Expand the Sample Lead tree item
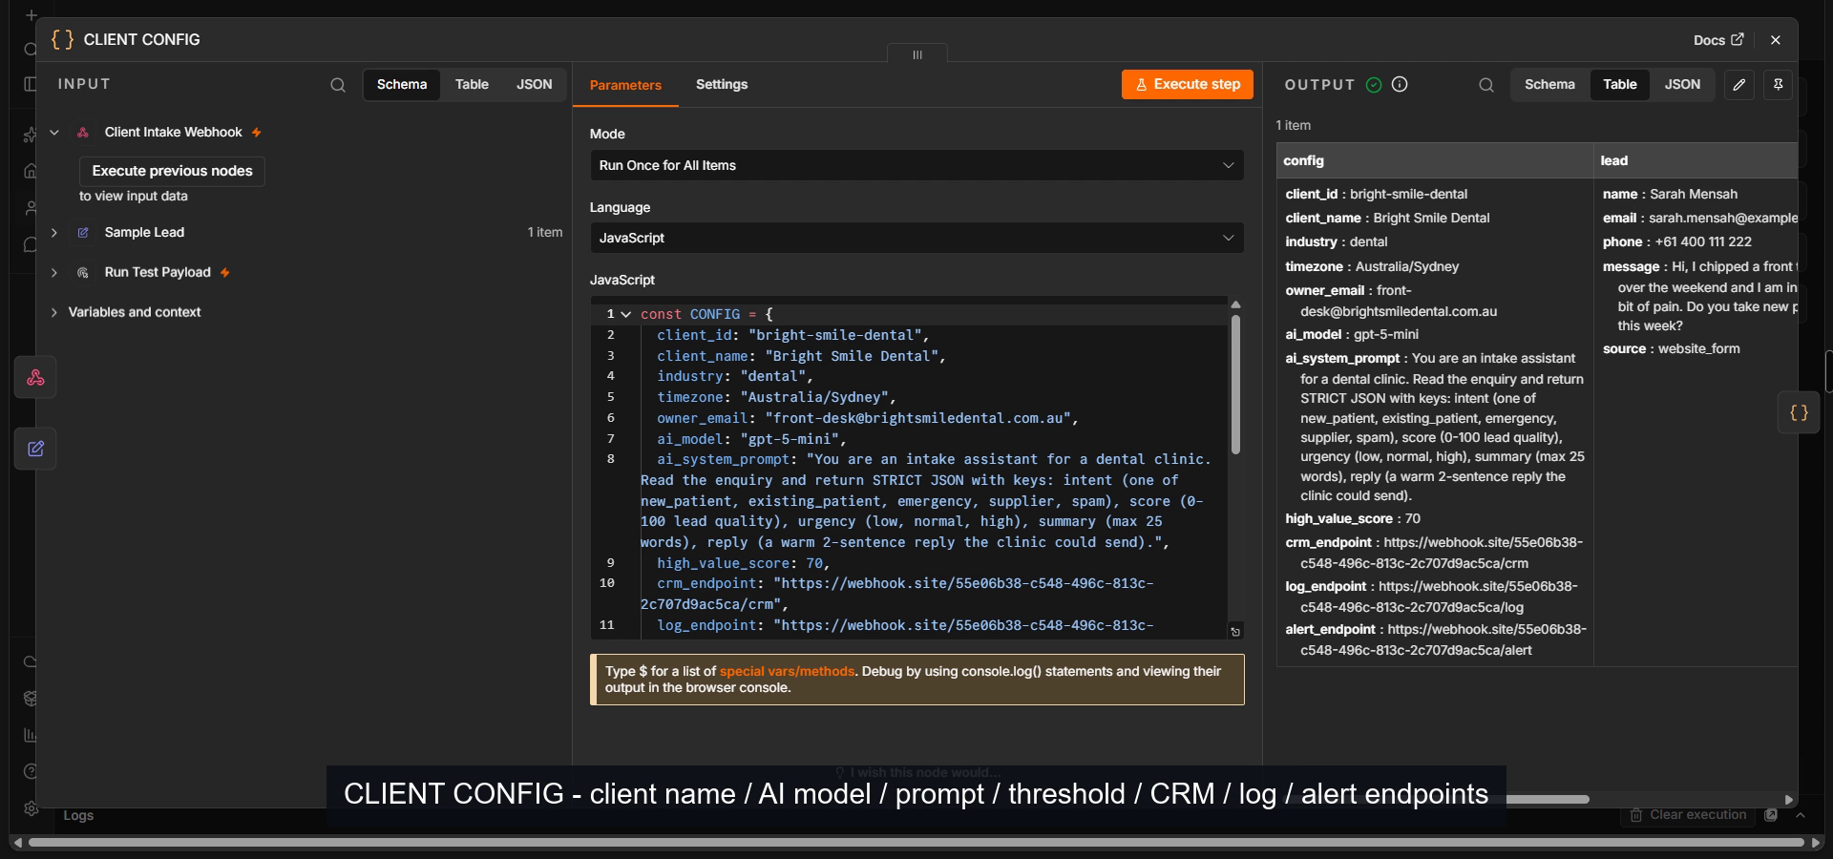1833x859 pixels. coord(54,233)
